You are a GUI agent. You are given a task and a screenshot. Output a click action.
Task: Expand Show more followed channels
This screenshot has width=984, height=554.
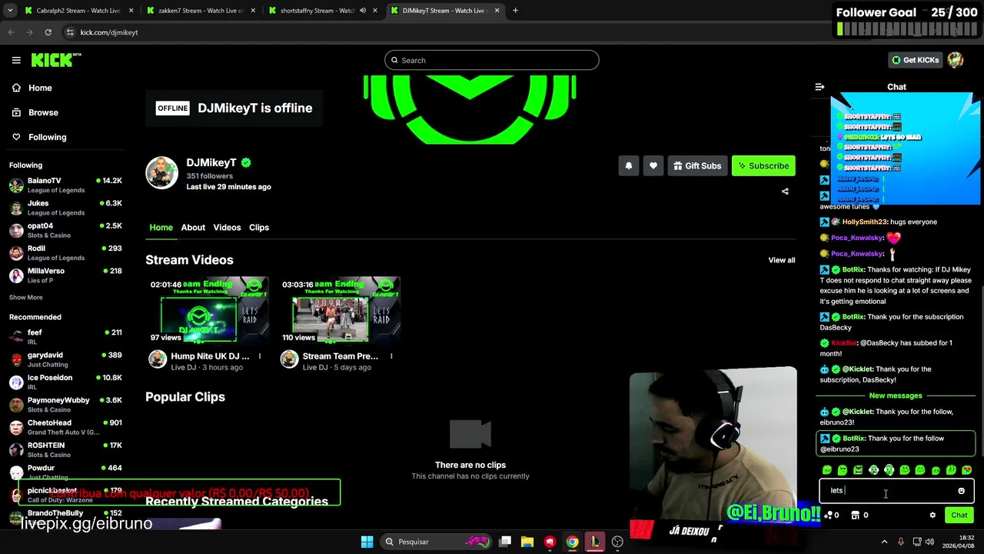[26, 297]
